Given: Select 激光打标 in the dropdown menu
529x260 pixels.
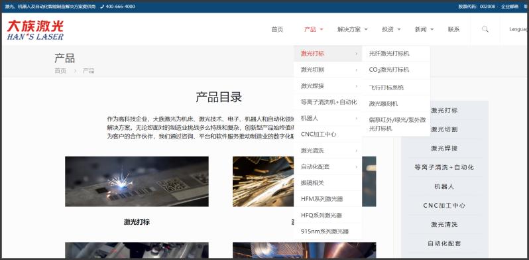Looking at the screenshot, I should pos(327,54).
